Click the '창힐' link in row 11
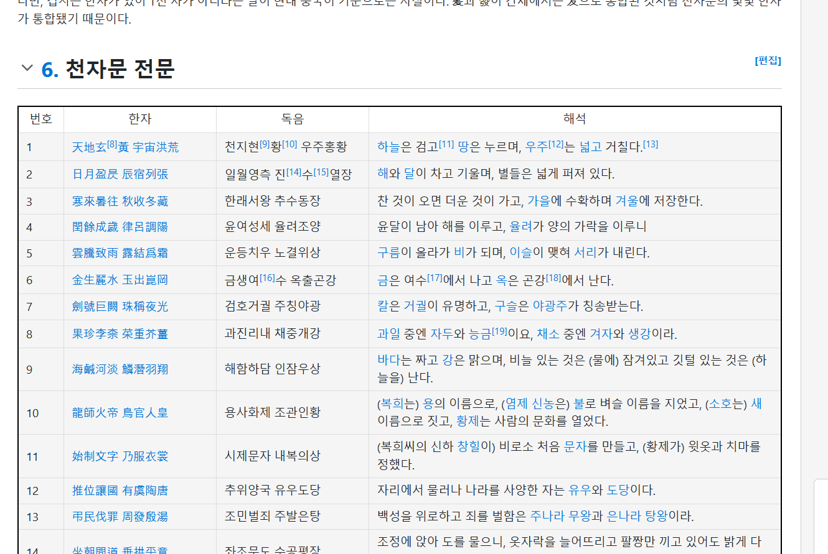This screenshot has width=828, height=554. coord(469,446)
